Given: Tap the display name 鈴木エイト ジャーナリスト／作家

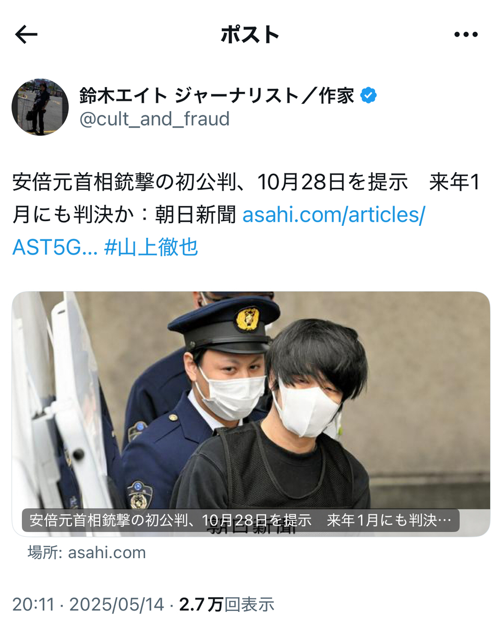Looking at the screenshot, I should pyautogui.click(x=216, y=95).
